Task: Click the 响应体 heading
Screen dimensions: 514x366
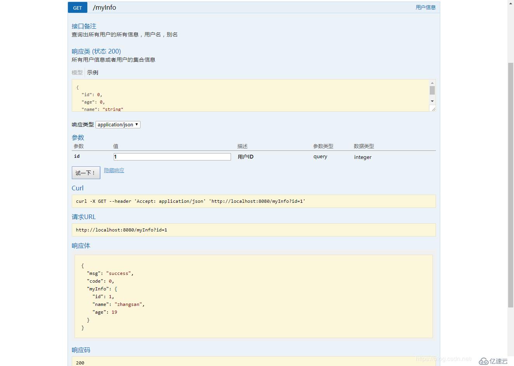Action: [x=81, y=245]
